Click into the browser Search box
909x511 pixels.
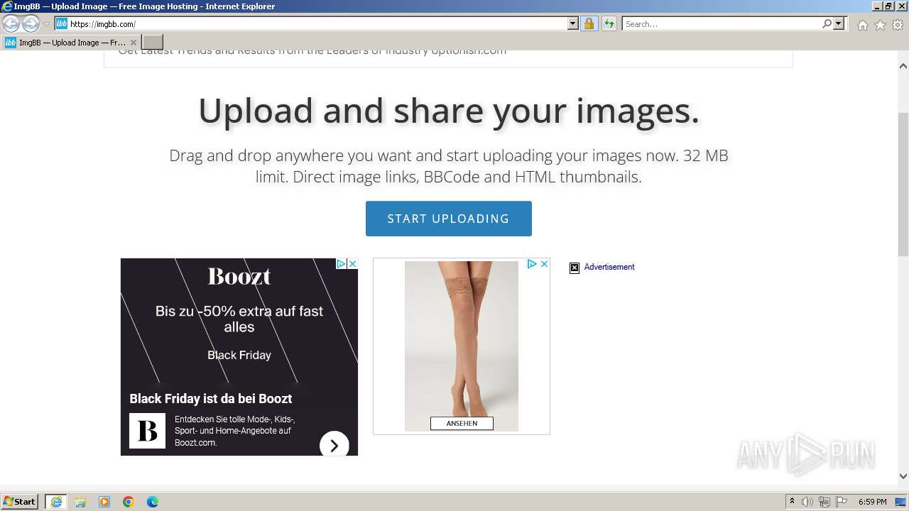pos(721,23)
